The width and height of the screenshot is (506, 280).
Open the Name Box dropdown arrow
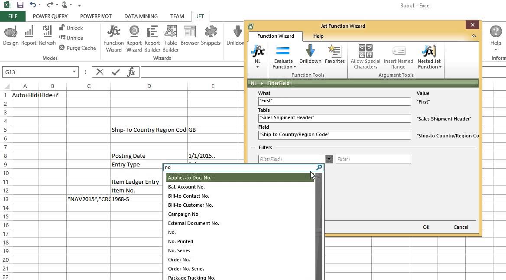tap(74, 72)
